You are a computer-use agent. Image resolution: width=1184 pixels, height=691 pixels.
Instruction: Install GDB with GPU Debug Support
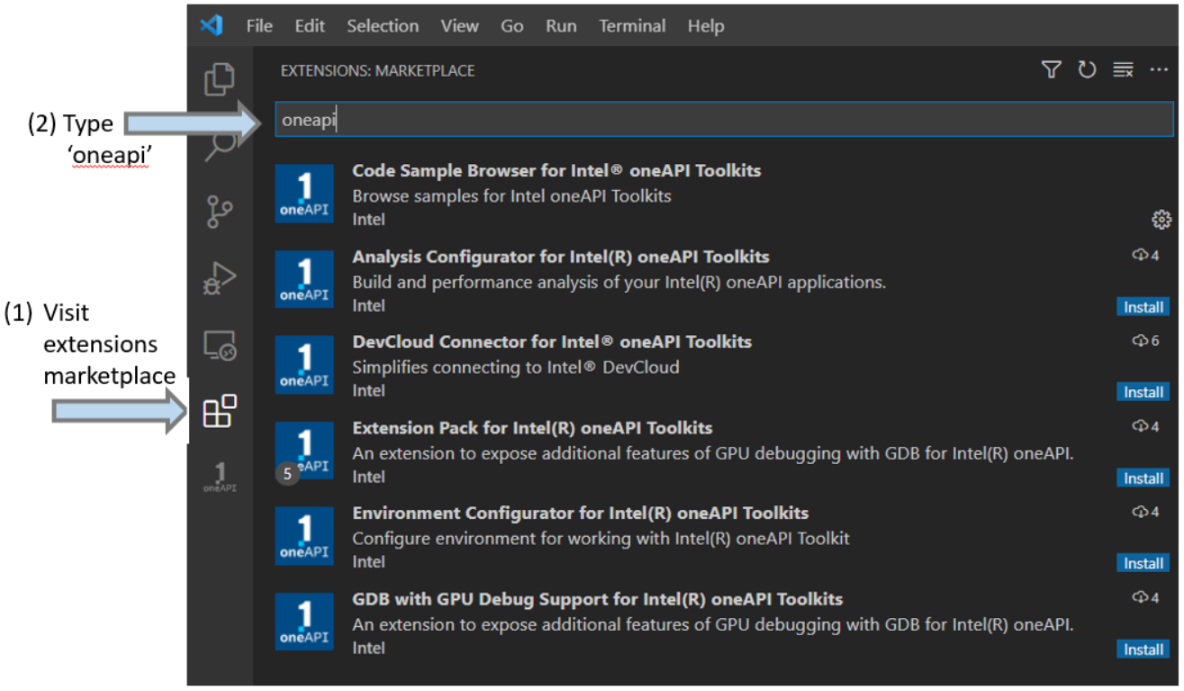point(1143,650)
